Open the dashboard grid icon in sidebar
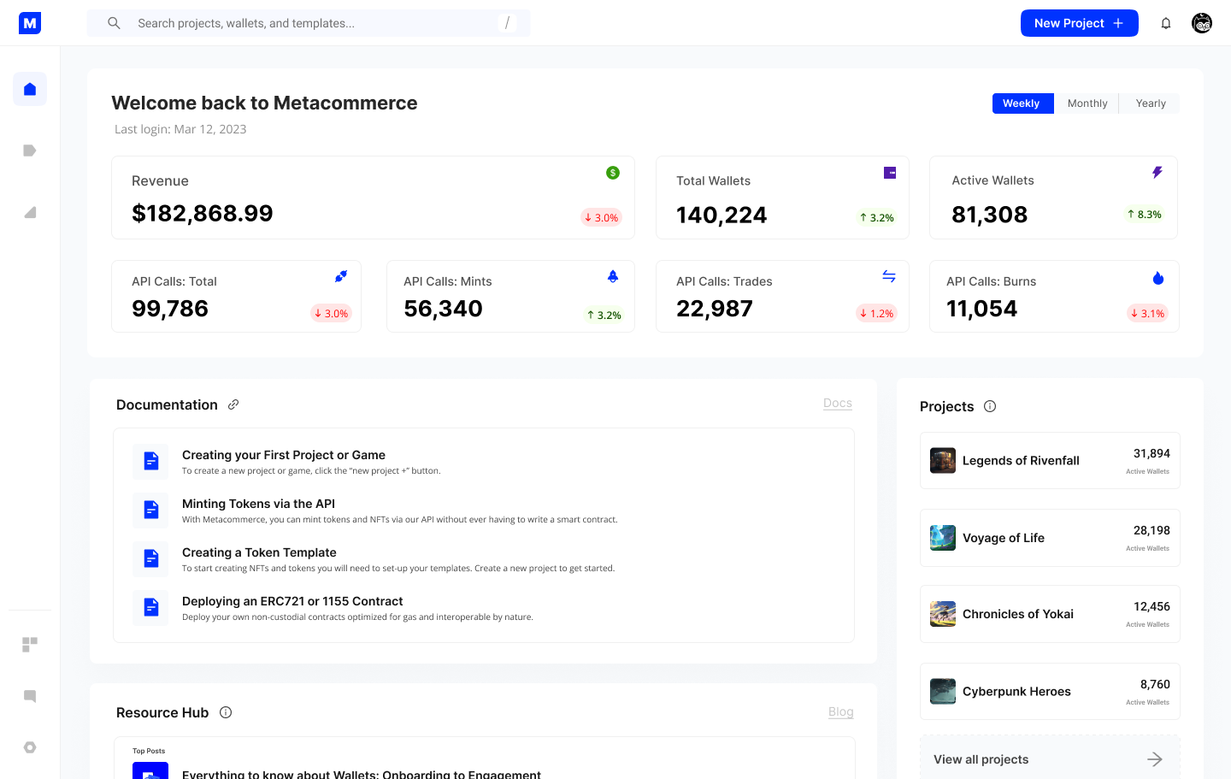Viewport: 1231px width, 779px height. pos(30,644)
